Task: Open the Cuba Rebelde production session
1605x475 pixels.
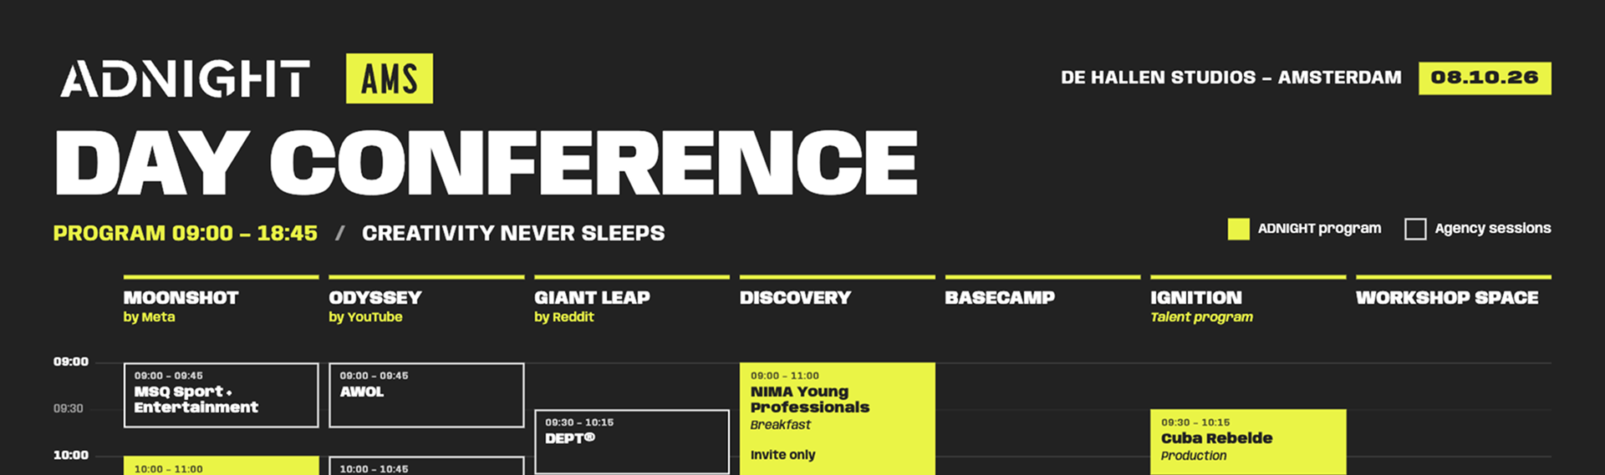Action: pyautogui.click(x=1248, y=442)
